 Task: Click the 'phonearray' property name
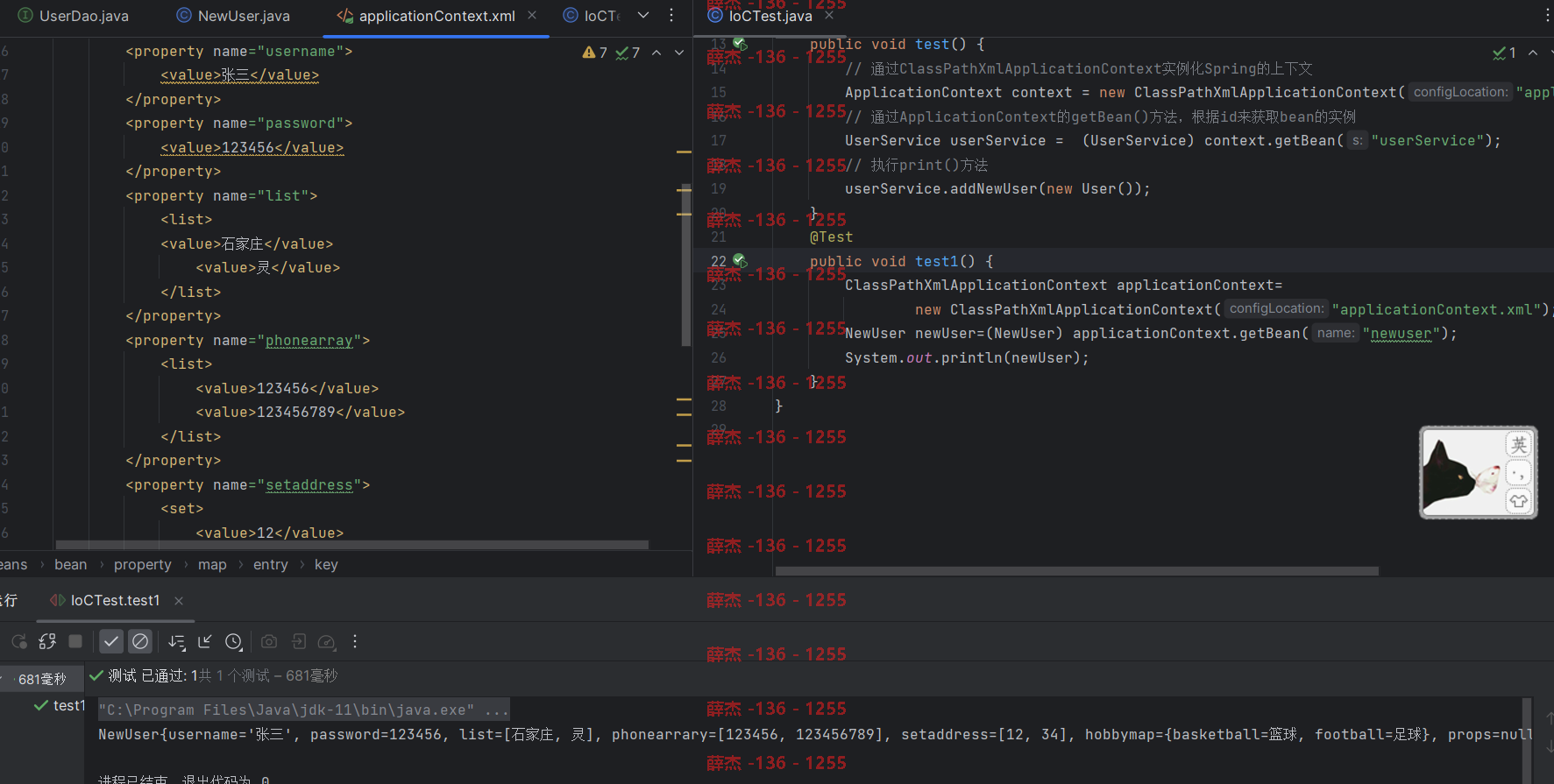point(309,341)
